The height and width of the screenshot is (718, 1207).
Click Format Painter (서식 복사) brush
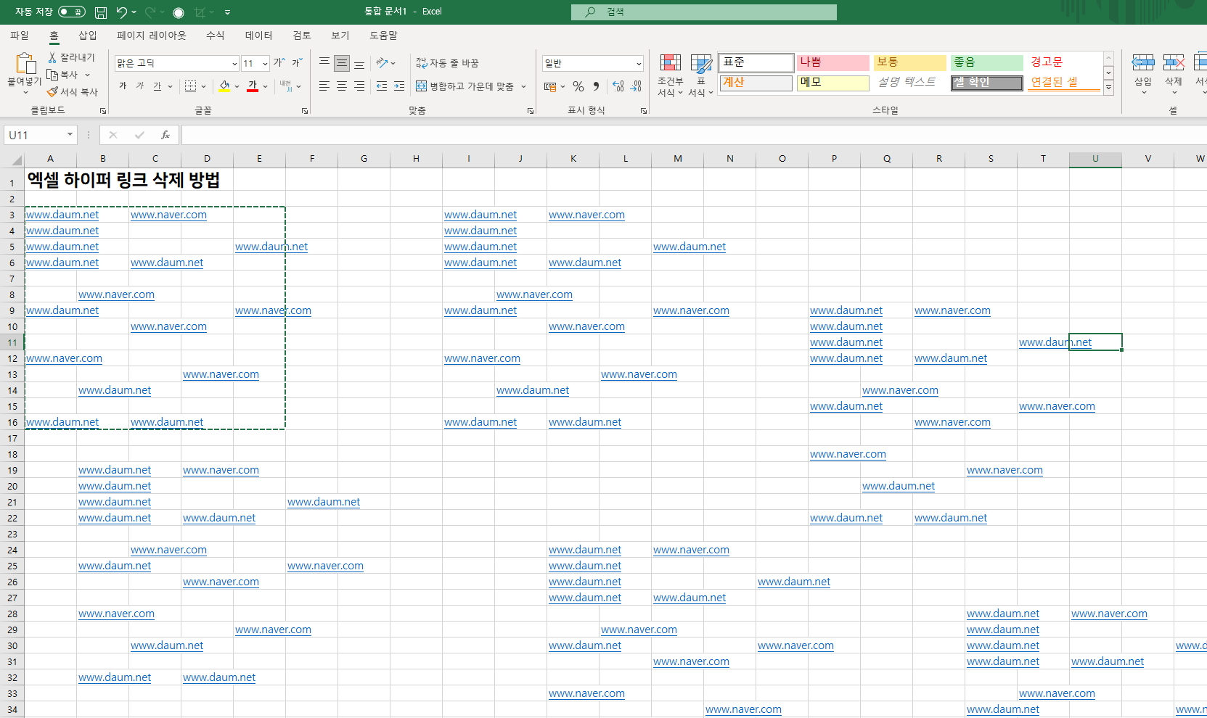tap(72, 92)
